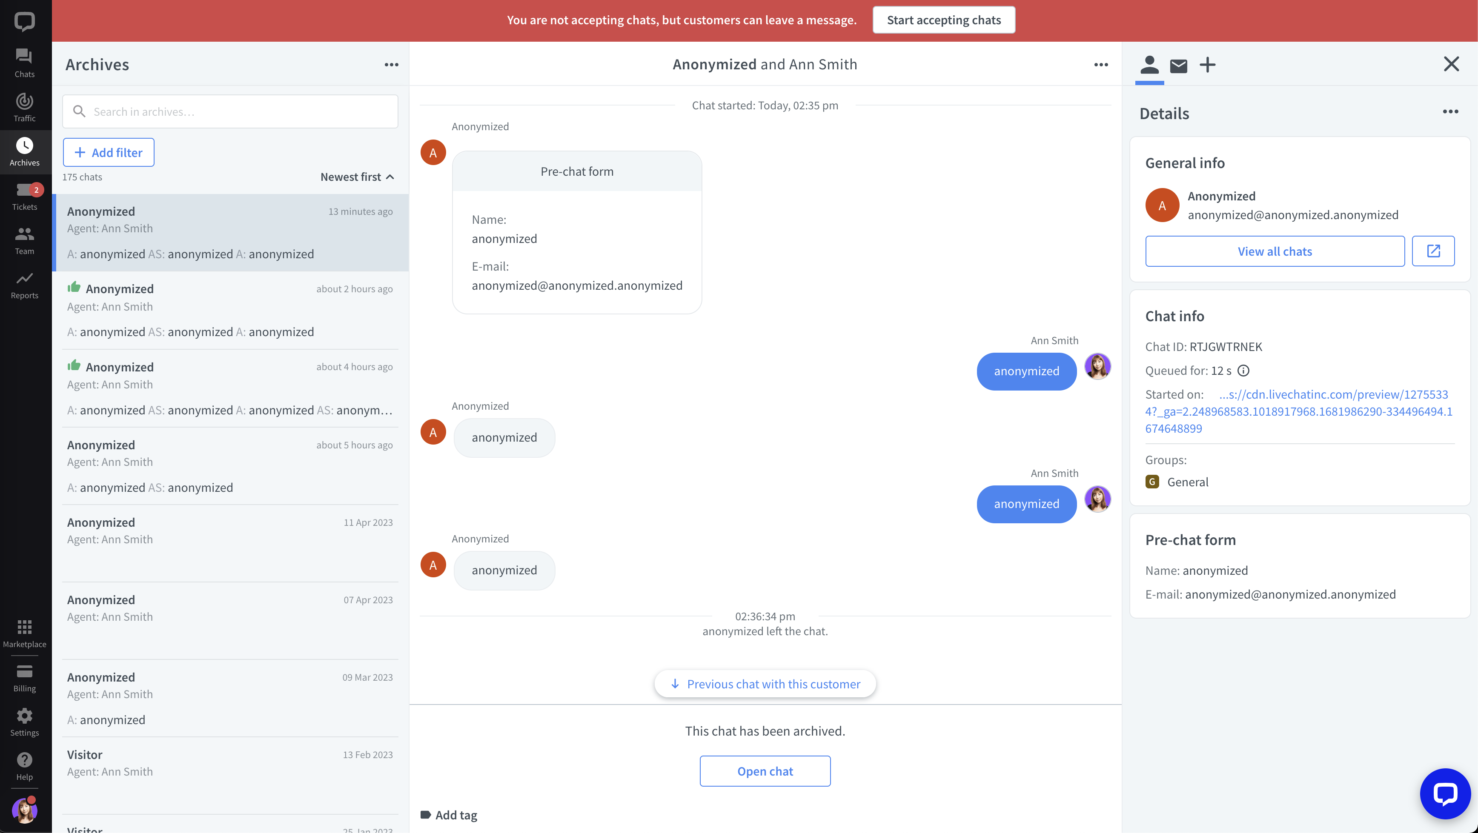Open the Chats section in sidebar

[25, 63]
